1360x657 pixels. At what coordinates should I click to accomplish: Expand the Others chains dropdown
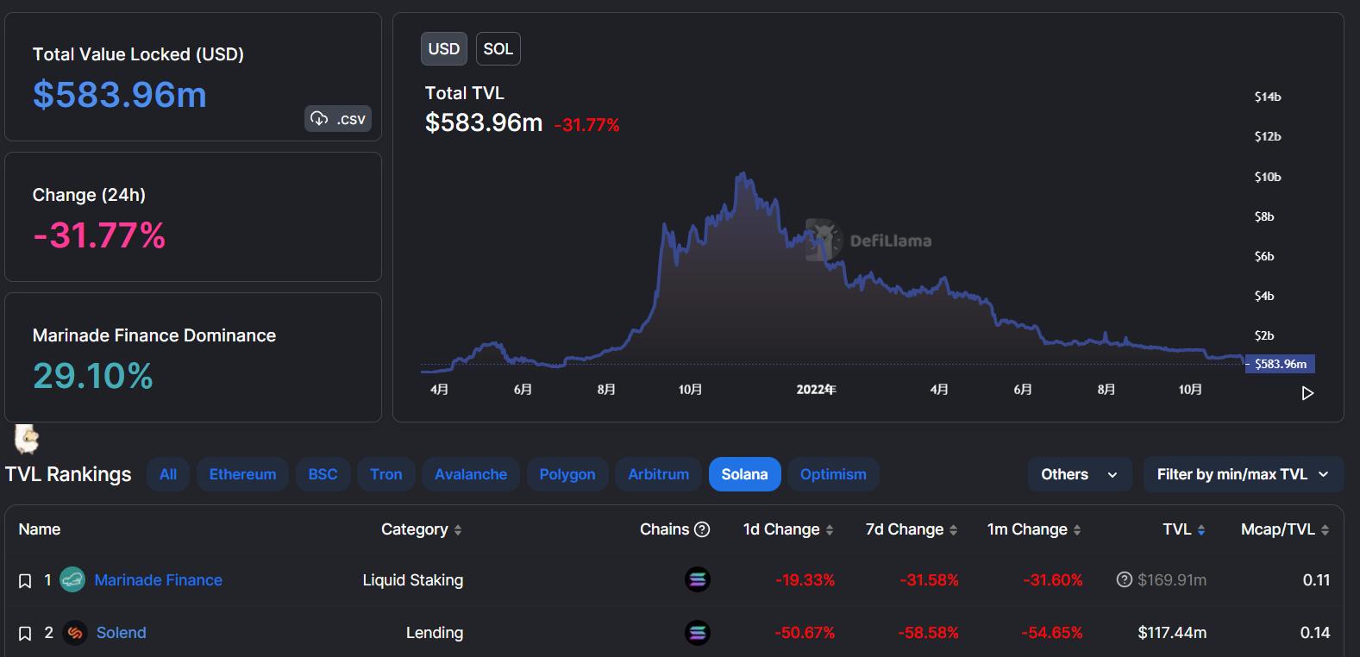coord(1079,474)
